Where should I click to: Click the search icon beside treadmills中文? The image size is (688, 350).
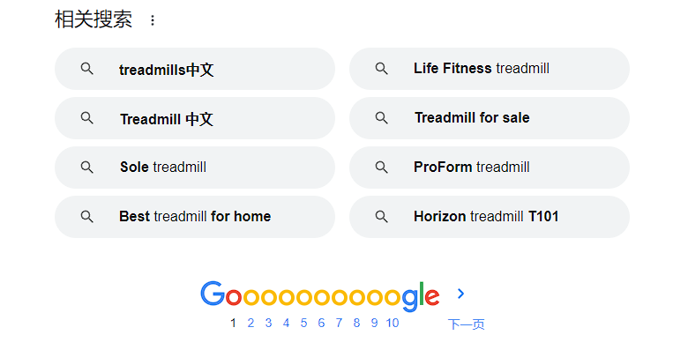(86, 69)
